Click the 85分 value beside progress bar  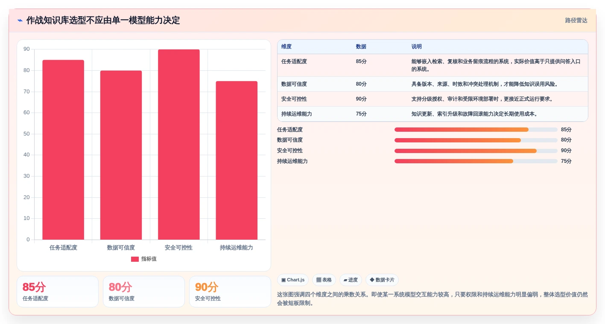566,130
